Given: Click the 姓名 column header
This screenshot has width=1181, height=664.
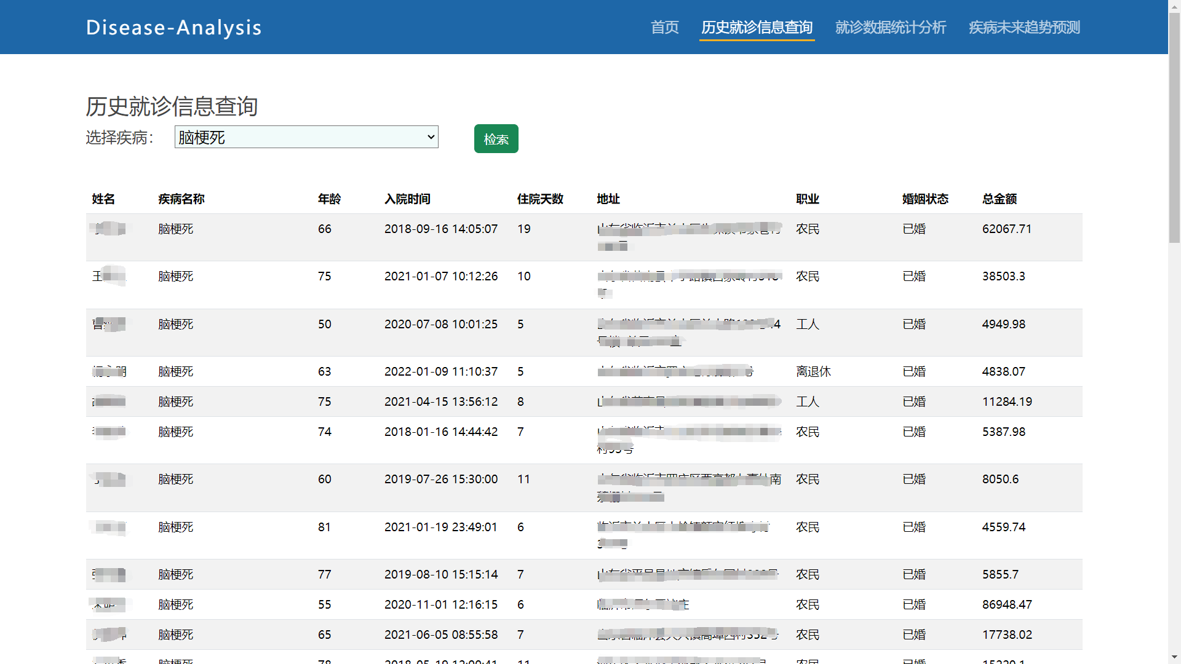Looking at the screenshot, I should [103, 199].
